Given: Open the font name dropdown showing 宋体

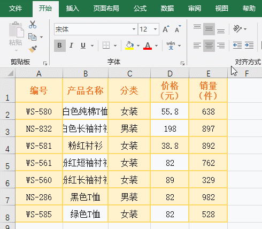Looking at the screenshot, I should 96,29.
